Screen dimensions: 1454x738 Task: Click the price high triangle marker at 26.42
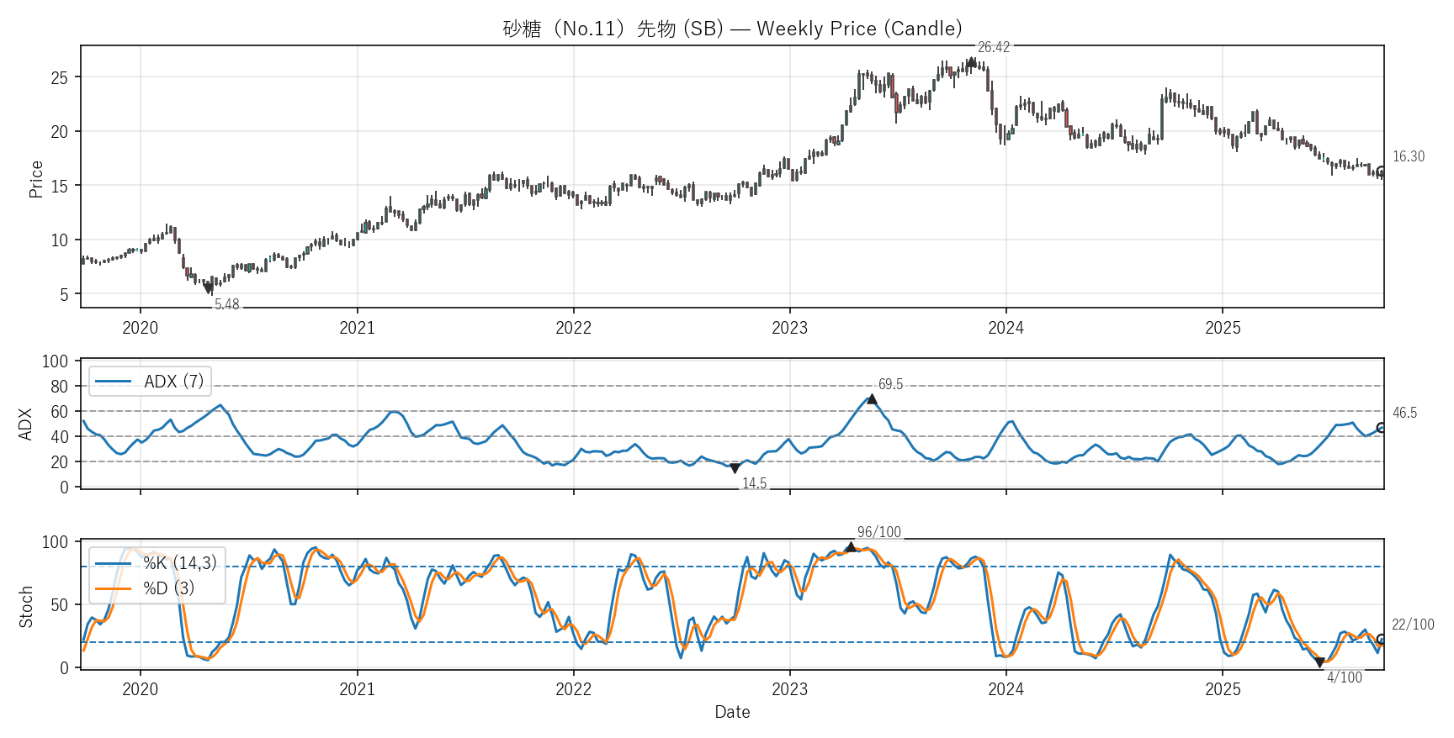(x=972, y=61)
